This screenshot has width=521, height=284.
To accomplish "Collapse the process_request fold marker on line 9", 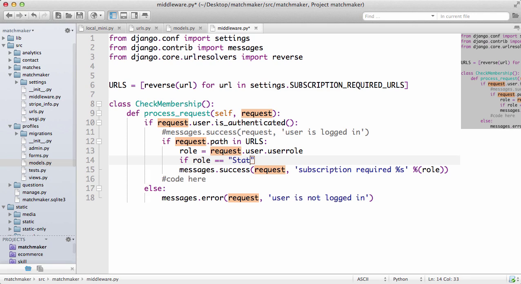I will coord(99,113).
